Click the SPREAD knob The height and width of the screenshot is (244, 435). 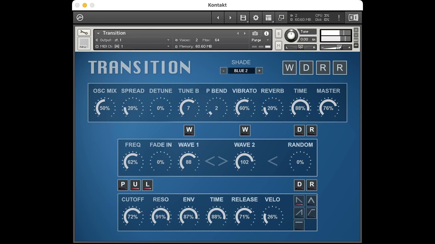tap(133, 108)
